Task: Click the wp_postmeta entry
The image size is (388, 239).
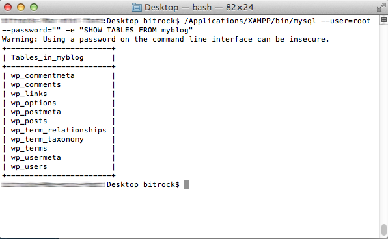Action: tap(36, 112)
